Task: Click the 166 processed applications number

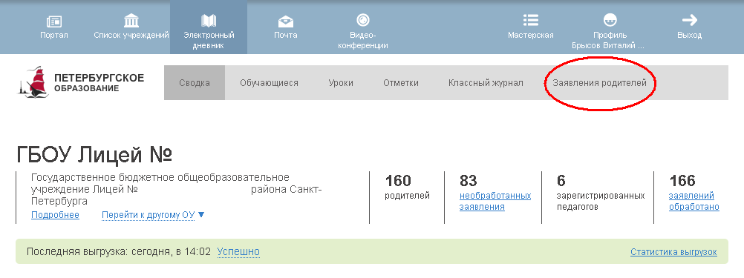Action: (x=682, y=181)
